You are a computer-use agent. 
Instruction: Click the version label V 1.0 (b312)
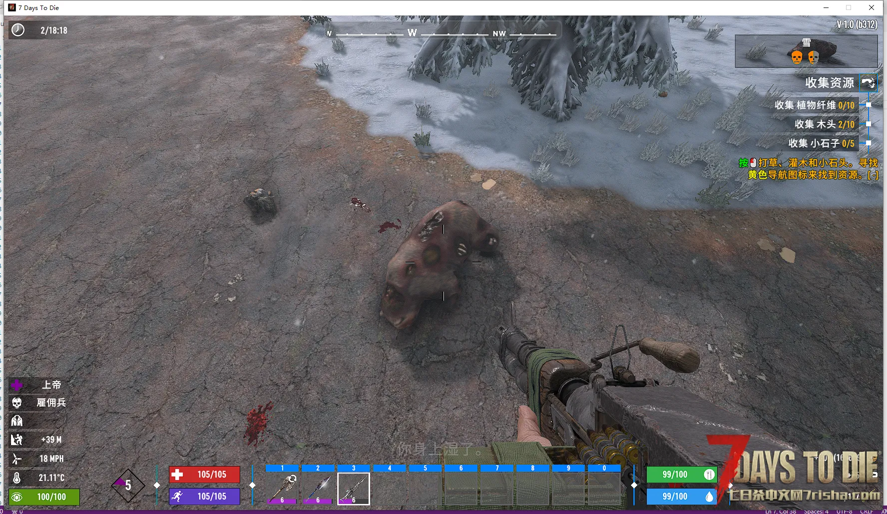click(x=857, y=24)
